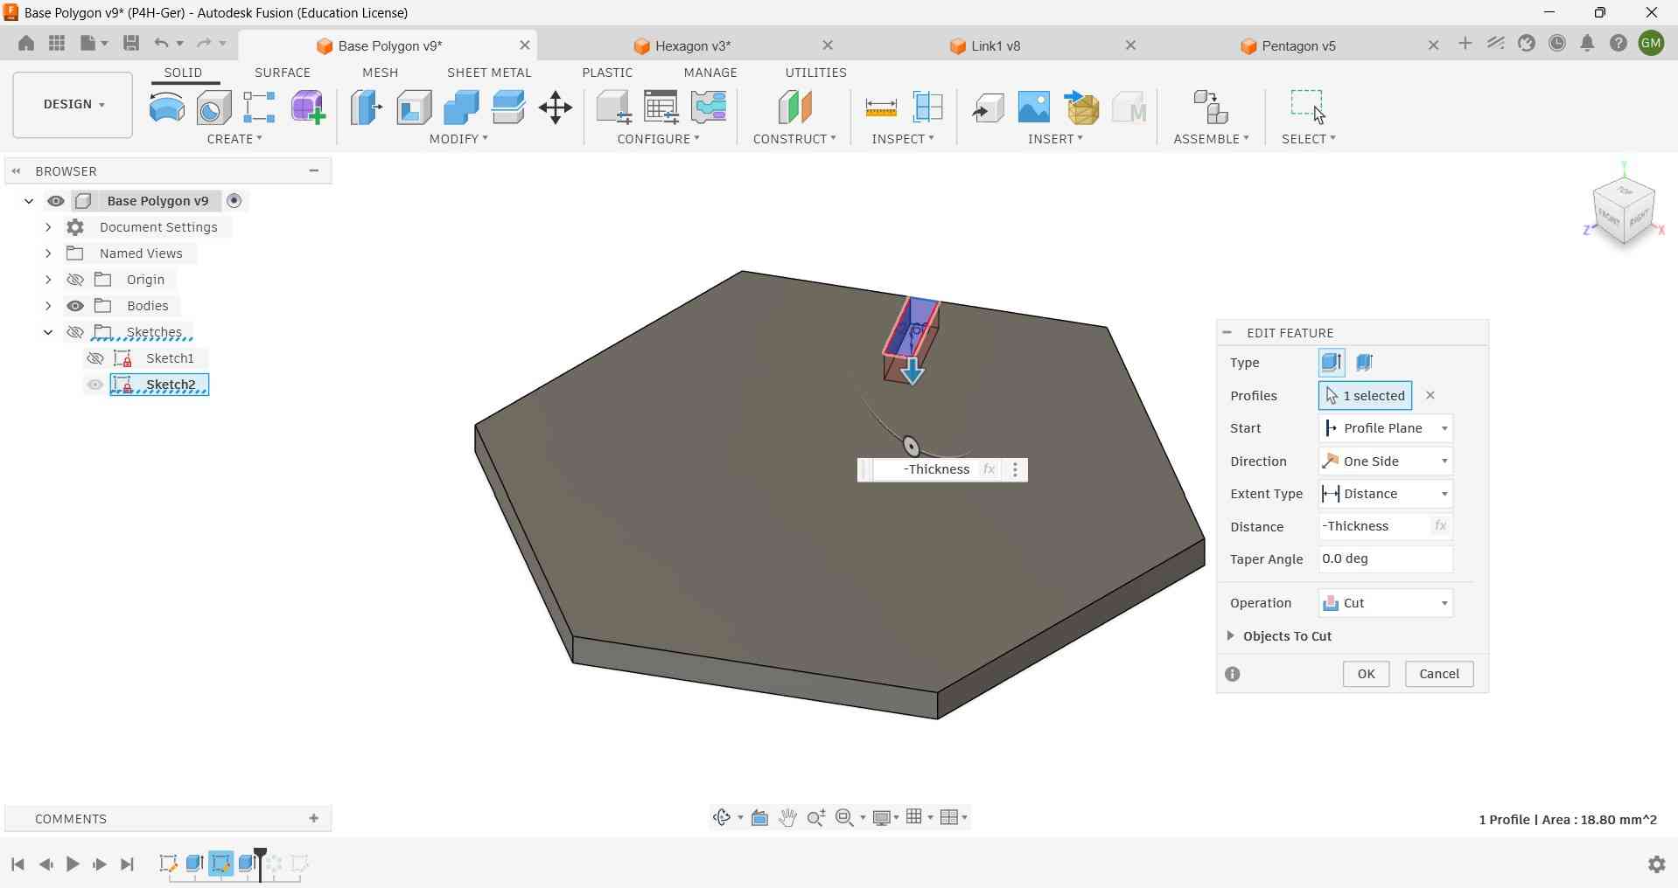This screenshot has width=1678, height=888.
Task: Click the Redo arrow
Action: [204, 43]
